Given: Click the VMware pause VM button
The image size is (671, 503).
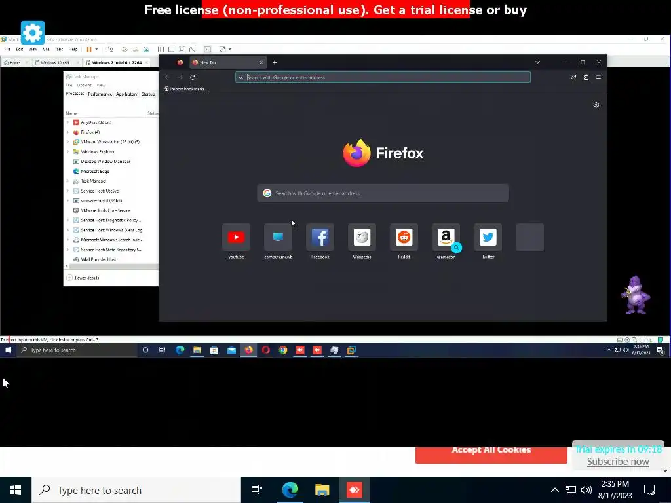Looking at the screenshot, I should coord(89,50).
